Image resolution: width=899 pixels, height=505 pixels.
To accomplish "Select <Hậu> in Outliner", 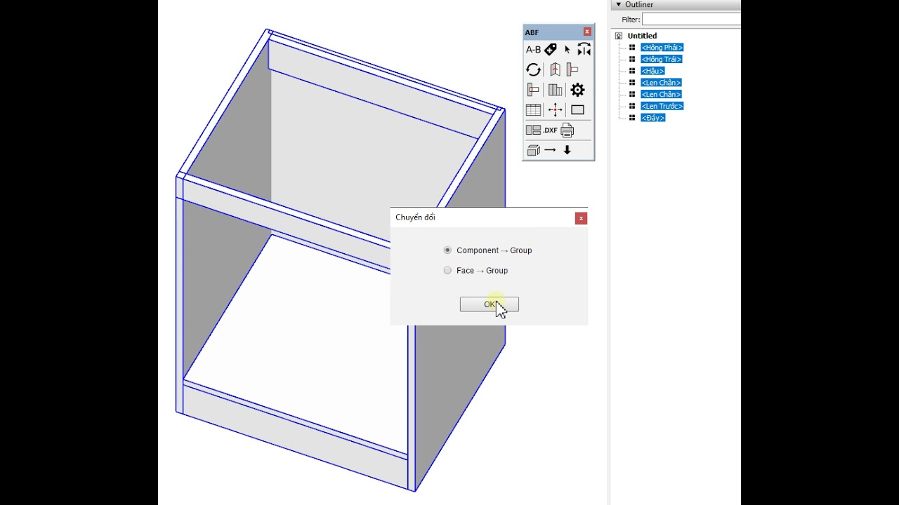I will point(652,71).
